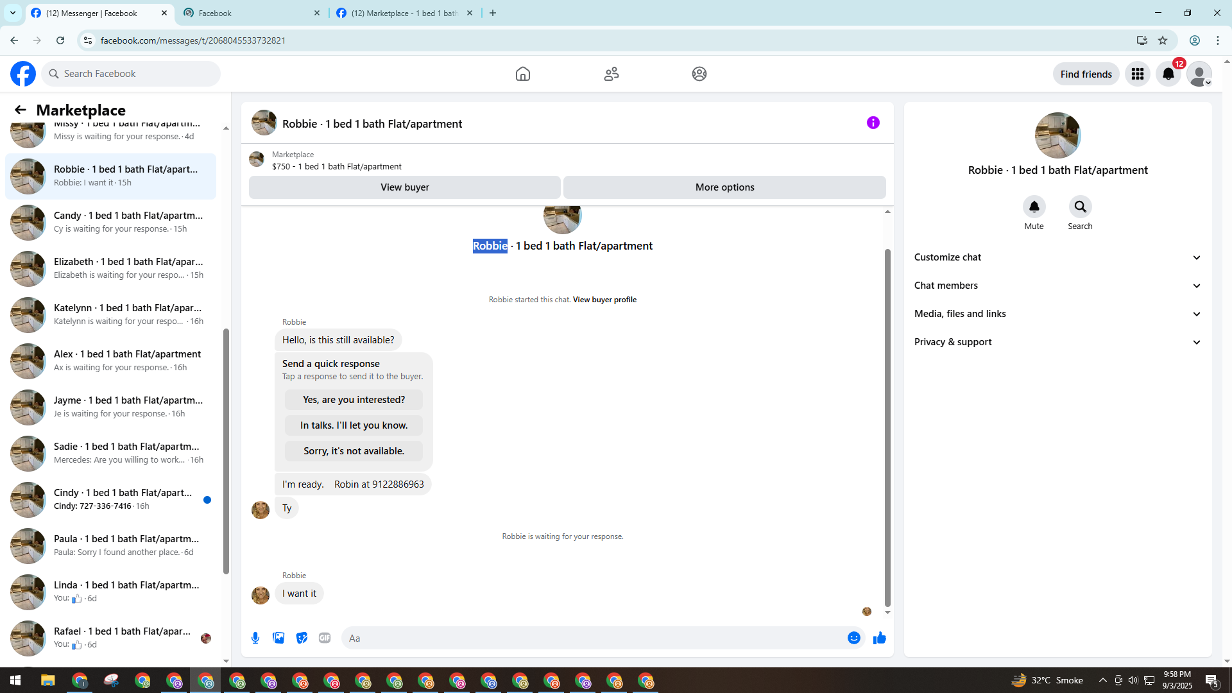Expand Media, files and links section
Image resolution: width=1232 pixels, height=693 pixels.
(1057, 314)
